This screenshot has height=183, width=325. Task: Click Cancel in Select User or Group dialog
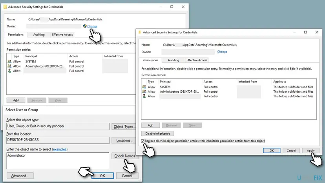tap(127, 176)
